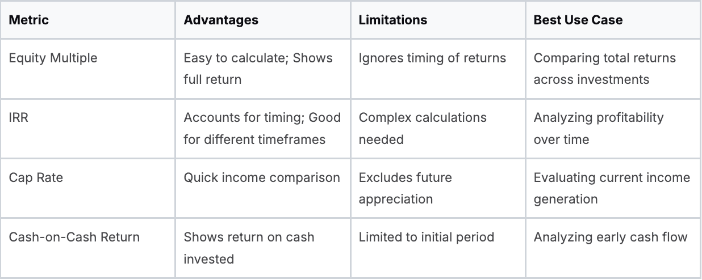Viewport: 702px width, 280px height.
Task: Click the Limitations column header
Action: point(393,20)
